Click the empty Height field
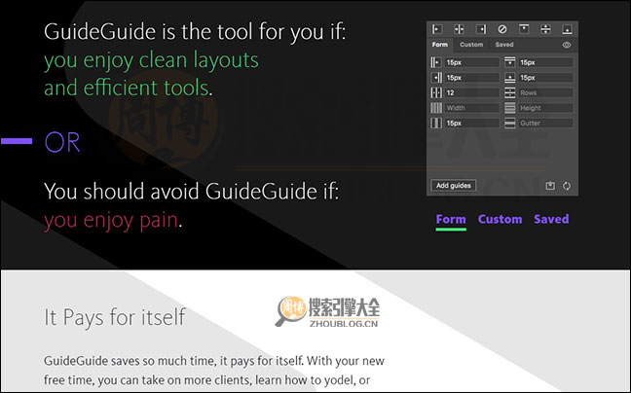 point(545,108)
